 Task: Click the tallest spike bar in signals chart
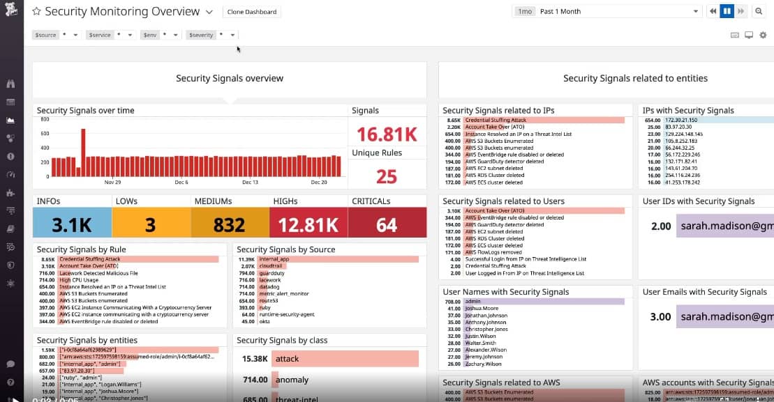84,153
